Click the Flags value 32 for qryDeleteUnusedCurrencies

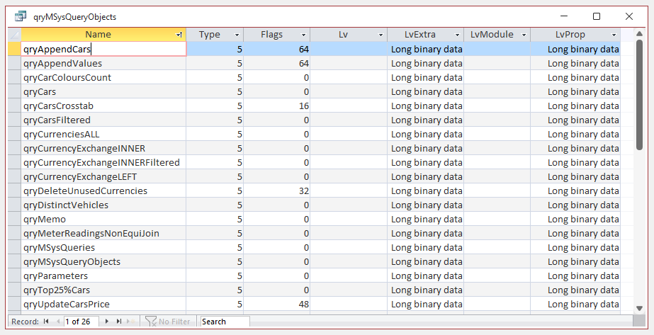277,191
